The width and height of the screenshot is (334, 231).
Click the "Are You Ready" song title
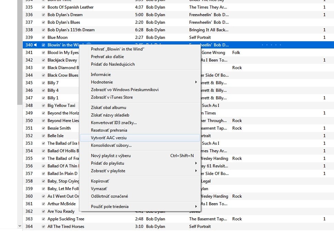(61, 211)
